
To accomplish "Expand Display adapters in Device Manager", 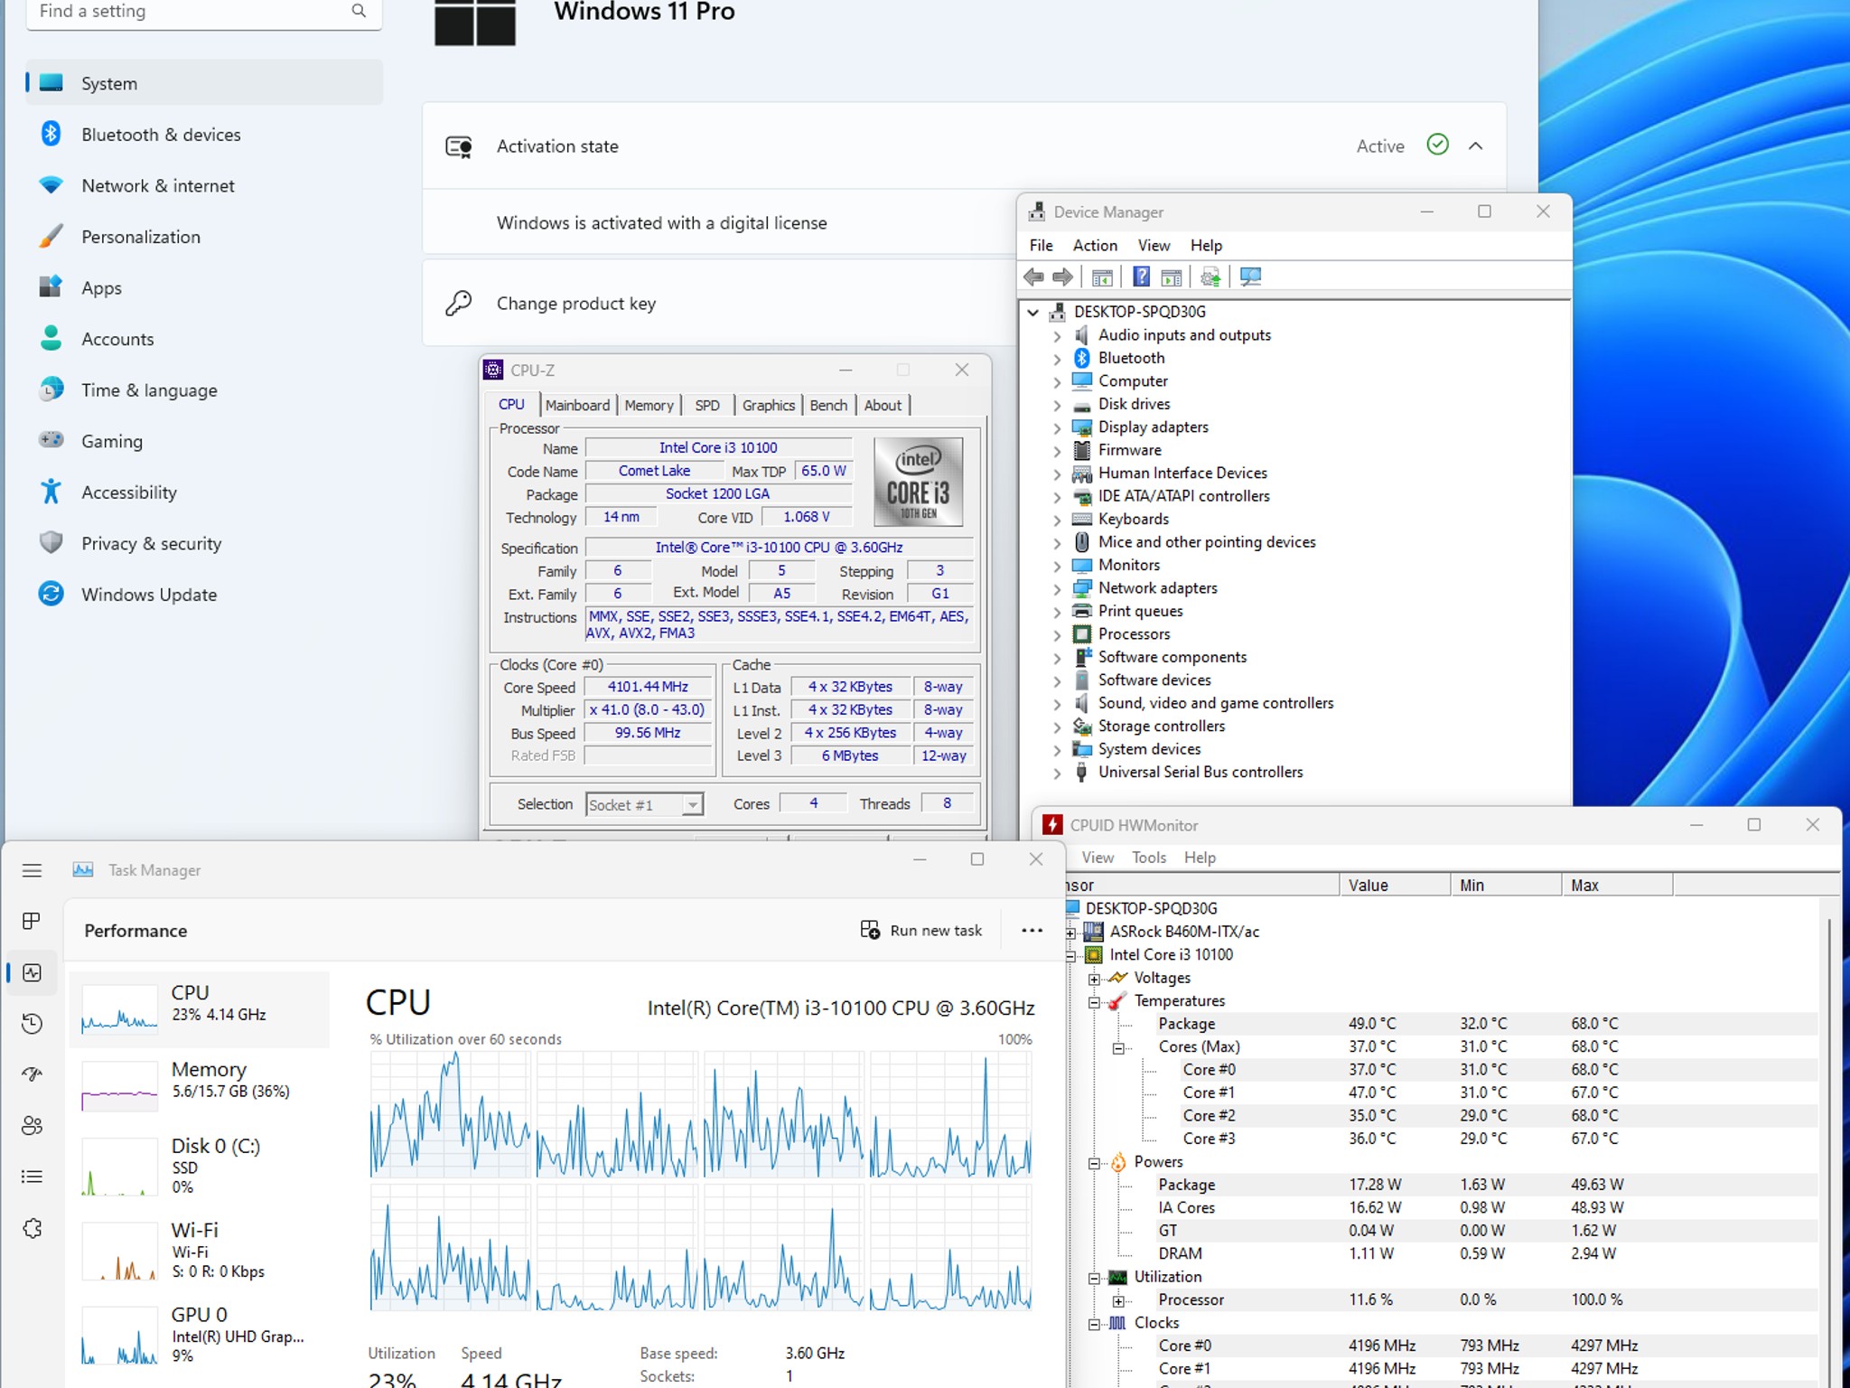I will [1057, 428].
